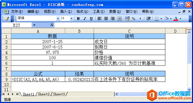The height and width of the screenshot is (103, 193).
Task: Switch to Sheet1 tab
Action: [x=28, y=94]
